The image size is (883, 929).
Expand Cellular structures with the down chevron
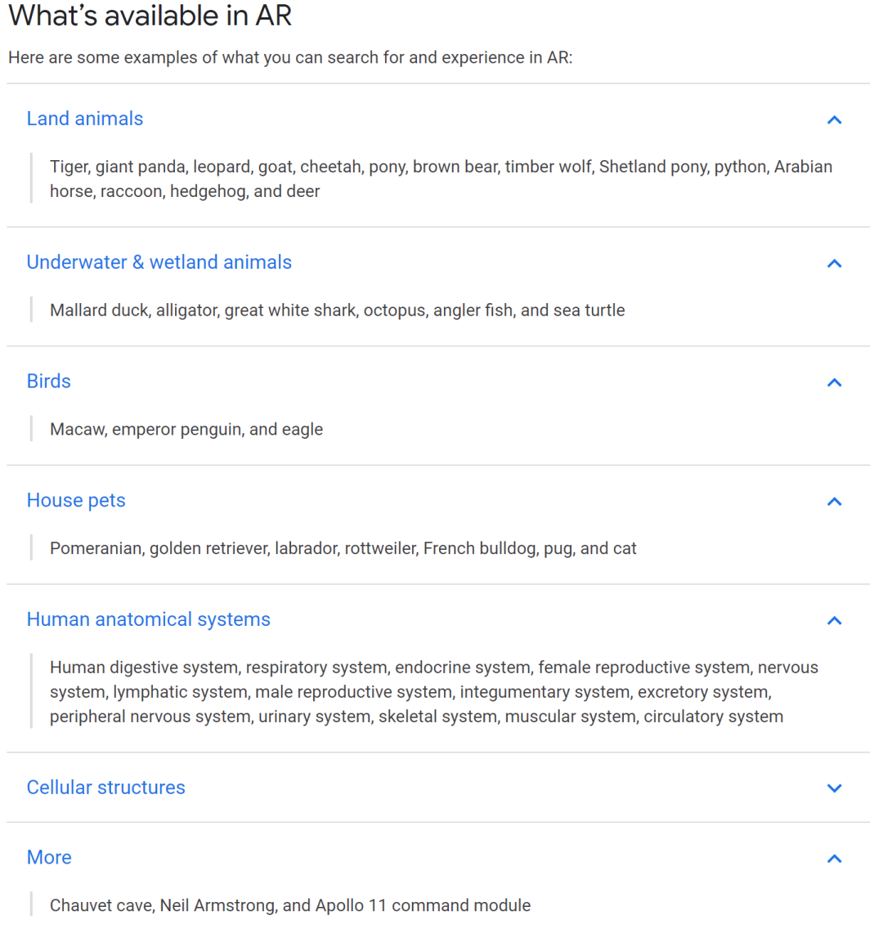[x=834, y=788]
